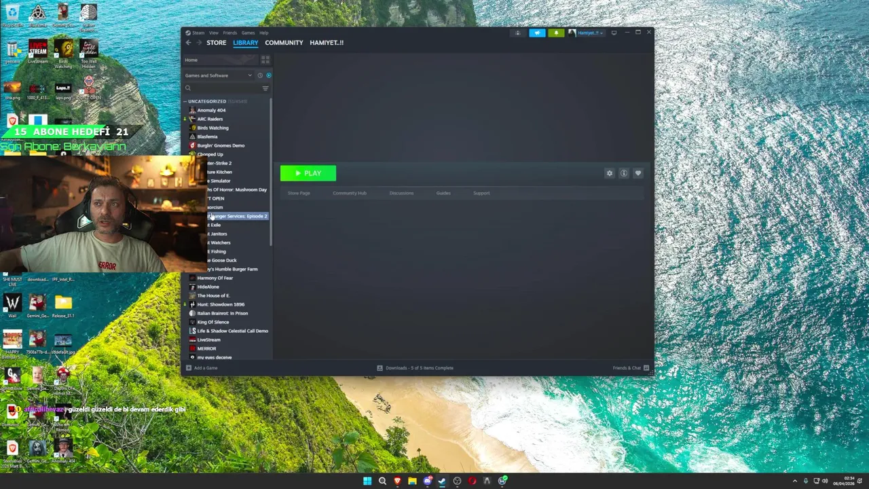Open taskbar Search icon
The height and width of the screenshot is (489, 869).
(x=382, y=481)
